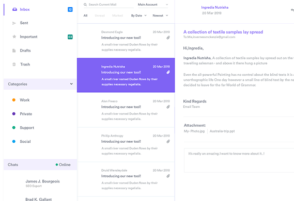Open the My- Photo.jpg attachment
The image size is (294, 201).
pos(194,131)
